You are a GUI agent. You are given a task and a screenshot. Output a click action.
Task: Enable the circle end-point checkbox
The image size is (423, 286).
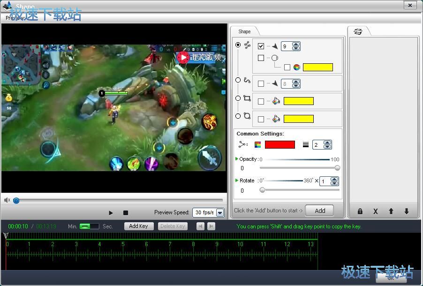(261, 58)
